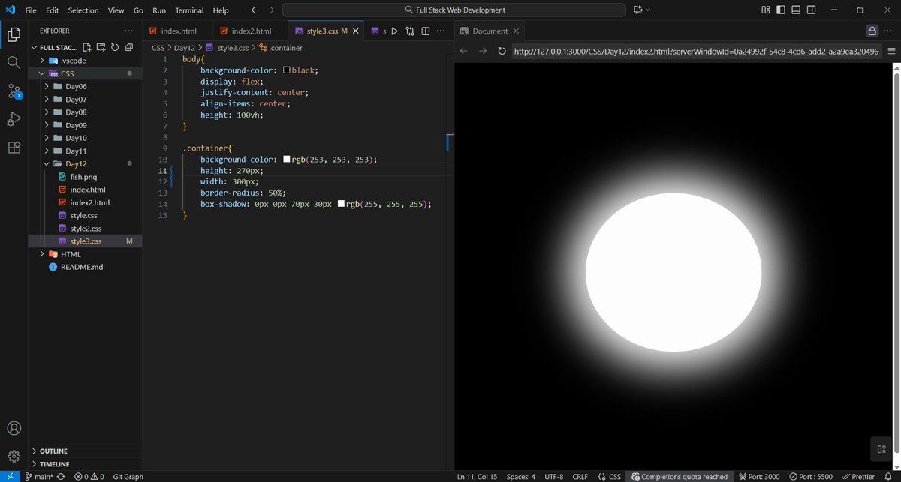Open the Accounts menu icon
901x482 pixels.
pos(14,429)
